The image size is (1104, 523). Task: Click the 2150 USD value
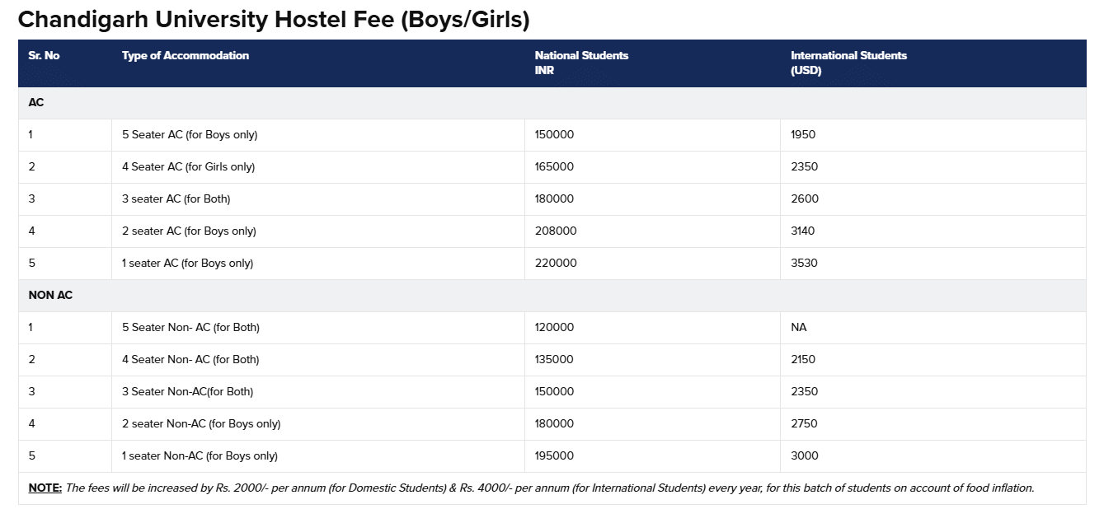pyautogui.click(x=804, y=359)
